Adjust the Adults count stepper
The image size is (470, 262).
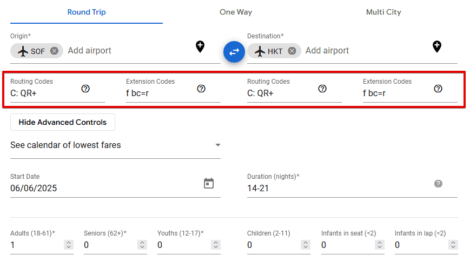pos(68,245)
